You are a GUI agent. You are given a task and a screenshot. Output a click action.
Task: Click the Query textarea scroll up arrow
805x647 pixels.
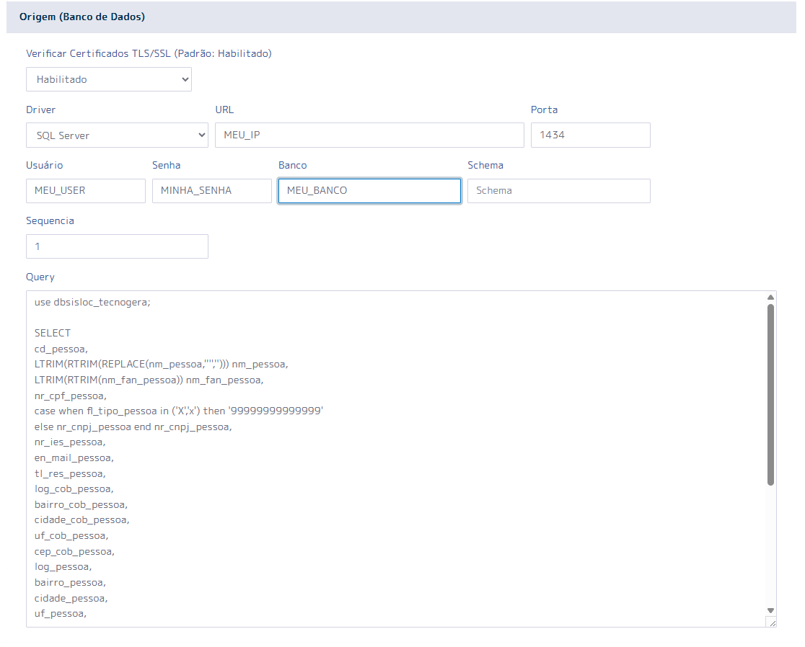coord(770,298)
